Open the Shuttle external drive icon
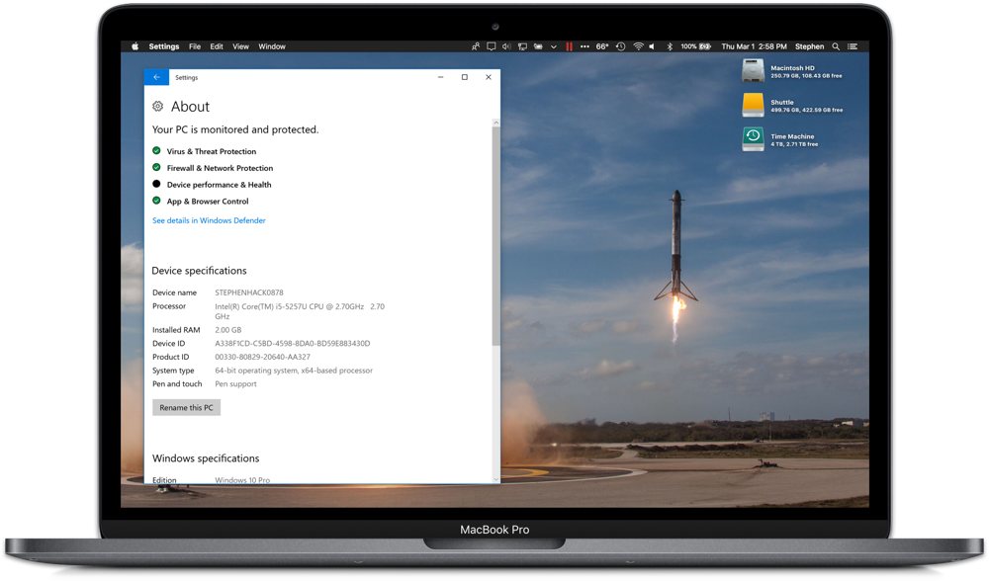The height and width of the screenshot is (581, 989). [x=753, y=105]
